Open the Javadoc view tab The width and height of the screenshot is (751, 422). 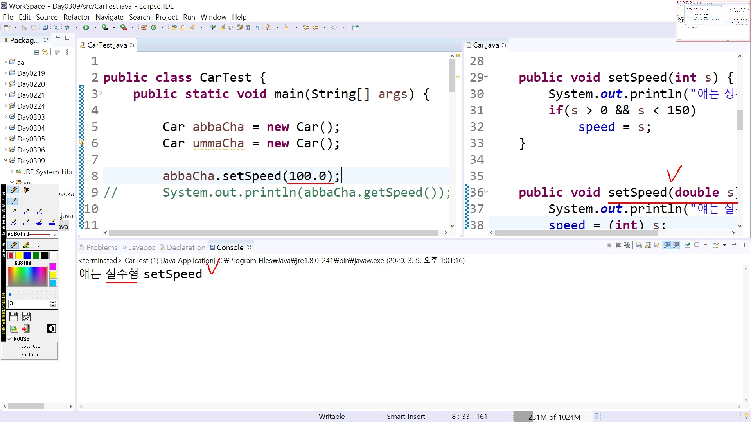(142, 247)
